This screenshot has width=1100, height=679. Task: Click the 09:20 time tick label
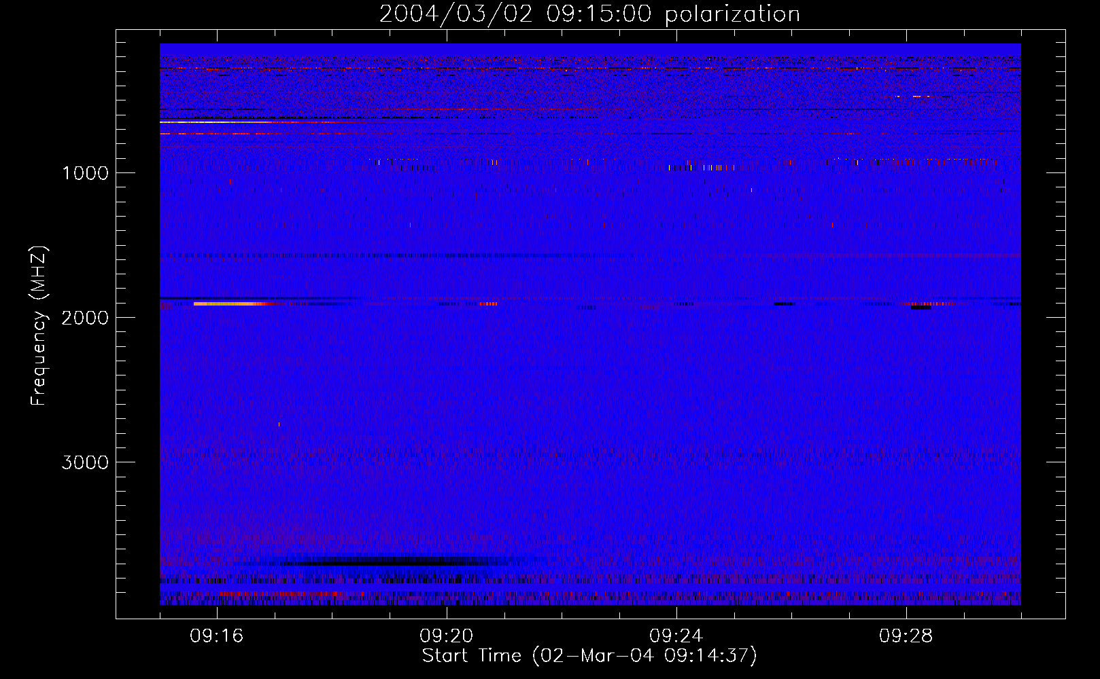point(447,636)
